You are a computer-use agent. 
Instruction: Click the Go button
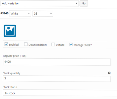(84, 3)
